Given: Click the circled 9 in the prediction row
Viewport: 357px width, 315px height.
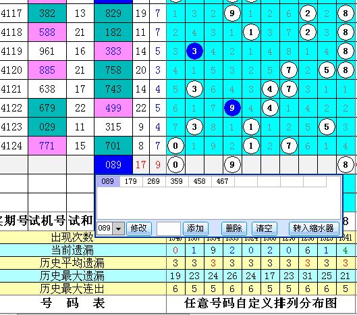Looking at the screenshot, I should point(232,165).
